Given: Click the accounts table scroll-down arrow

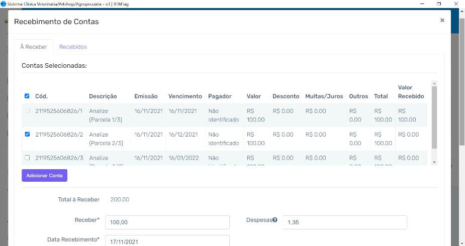Looking at the screenshot, I should point(434,163).
